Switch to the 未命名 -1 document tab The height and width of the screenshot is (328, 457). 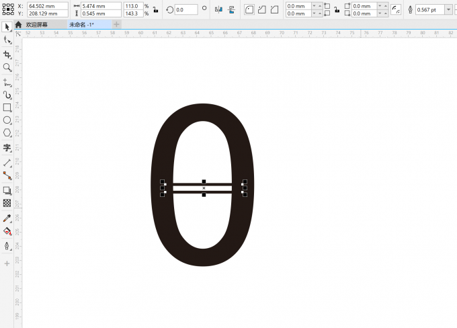pos(81,24)
